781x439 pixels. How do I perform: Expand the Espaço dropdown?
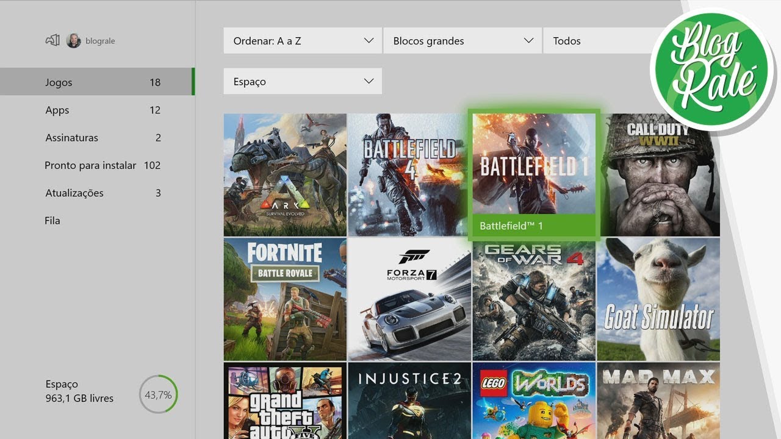click(303, 81)
